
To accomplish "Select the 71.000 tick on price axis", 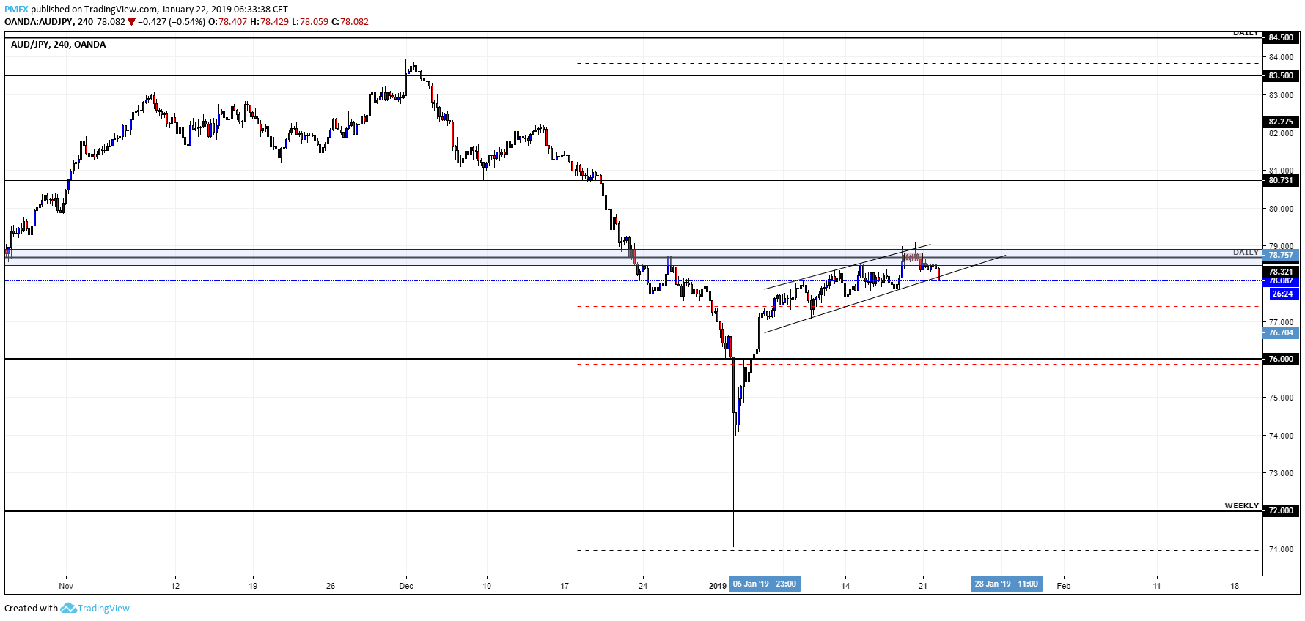I will click(1281, 549).
